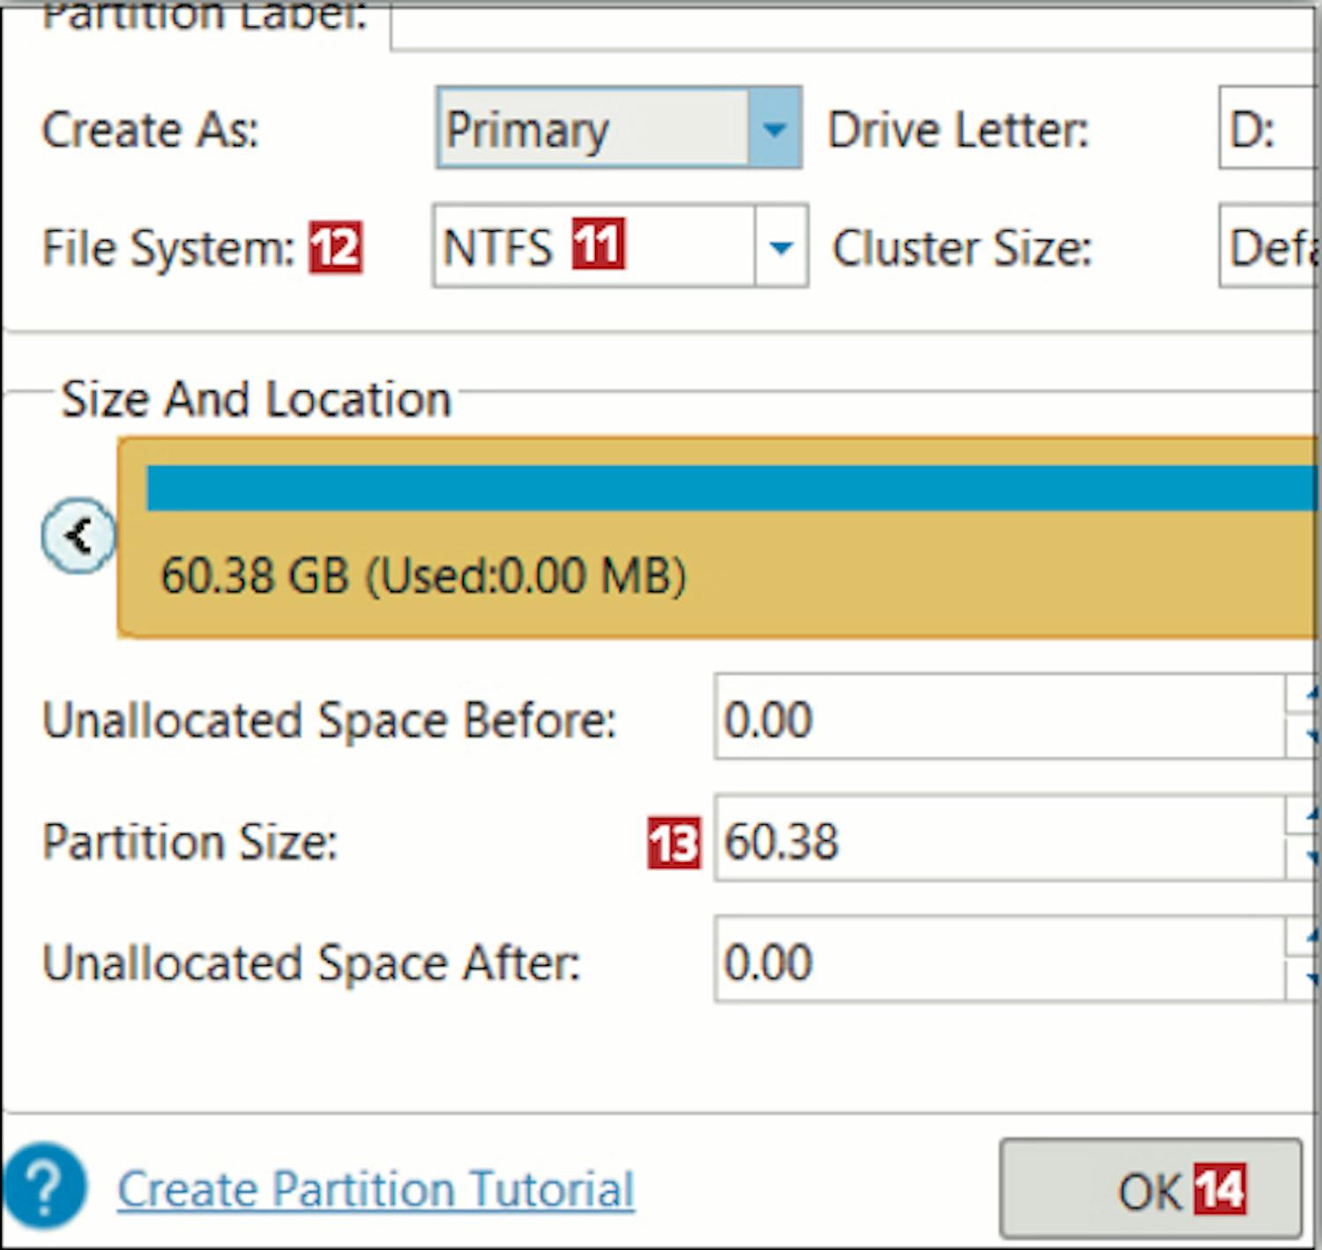
Task: Click the Unallocated Space After field
Action: click(x=998, y=959)
